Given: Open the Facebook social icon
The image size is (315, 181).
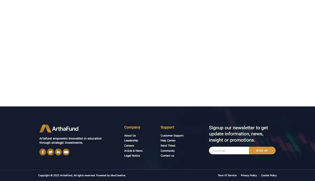Looking at the screenshot, I should tap(43, 152).
